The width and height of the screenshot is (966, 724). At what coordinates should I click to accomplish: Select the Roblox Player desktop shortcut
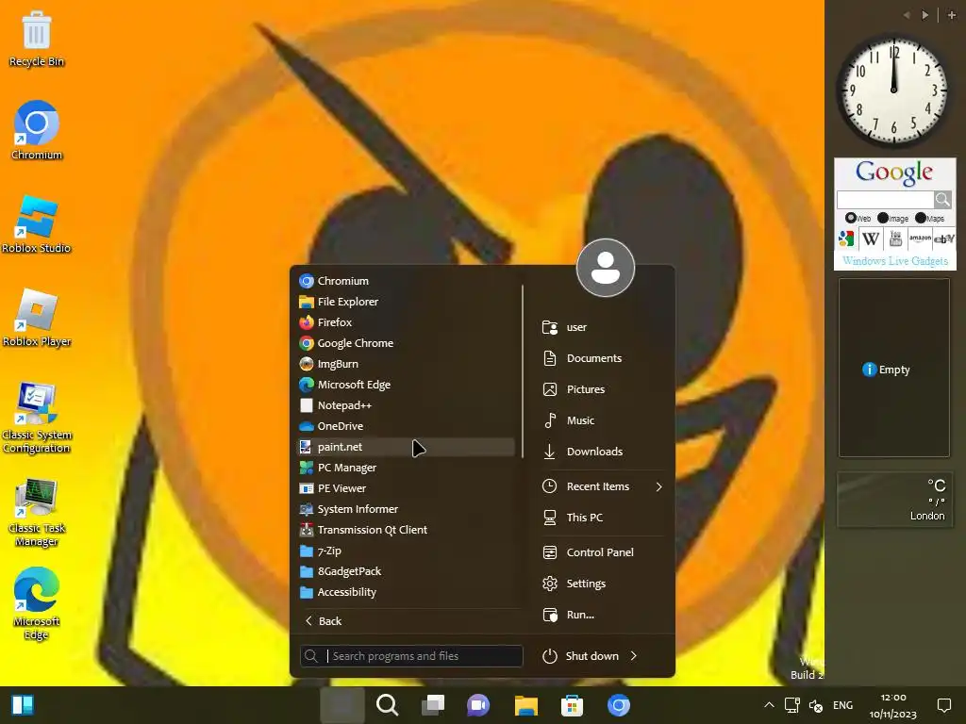(x=37, y=318)
